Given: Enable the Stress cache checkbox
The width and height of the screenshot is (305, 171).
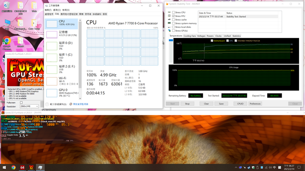Looking at the screenshot, I should [174, 20].
